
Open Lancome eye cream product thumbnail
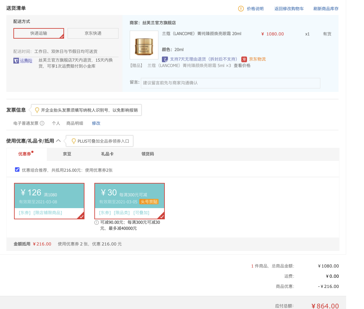(144, 45)
